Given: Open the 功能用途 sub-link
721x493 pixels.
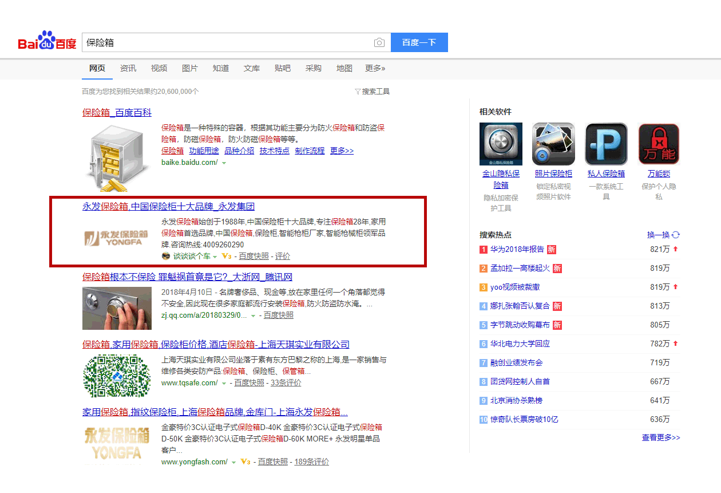Looking at the screenshot, I should click(x=204, y=151).
